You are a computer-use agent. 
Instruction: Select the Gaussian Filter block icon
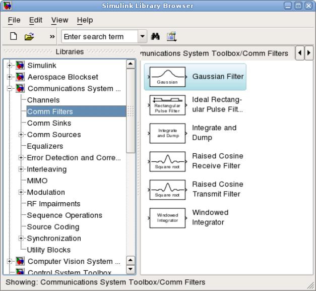click(x=167, y=77)
